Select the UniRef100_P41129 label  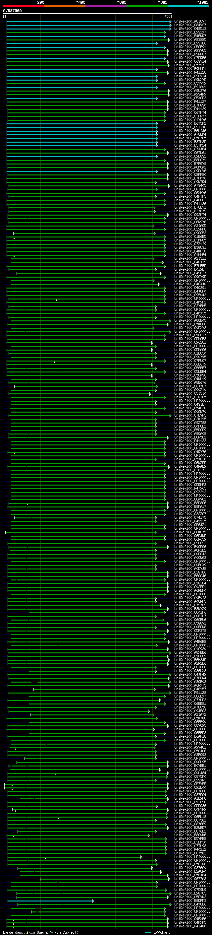(x=190, y=109)
